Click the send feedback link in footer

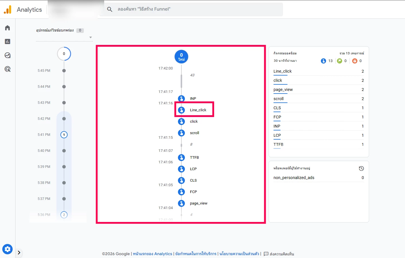pos(279,254)
